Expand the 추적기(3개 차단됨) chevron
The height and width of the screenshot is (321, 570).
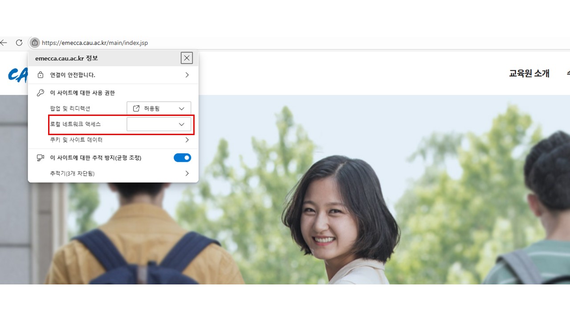187,173
